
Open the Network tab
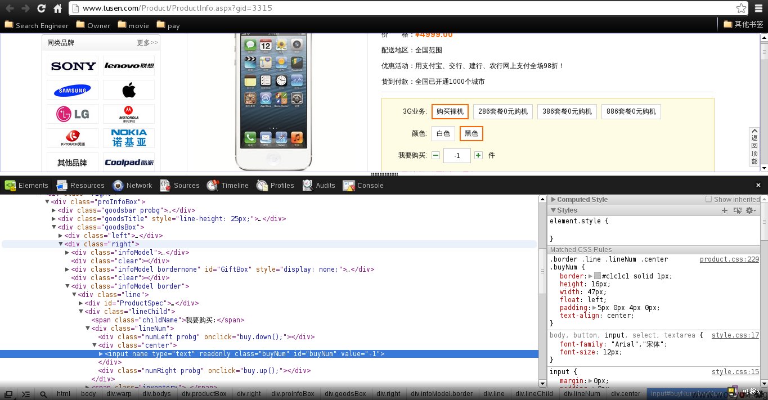(x=132, y=185)
